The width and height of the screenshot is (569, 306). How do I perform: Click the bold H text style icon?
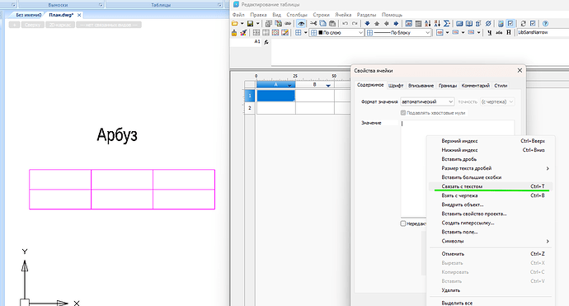(x=509, y=33)
